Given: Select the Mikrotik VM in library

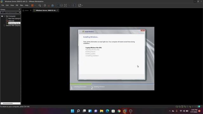Looking at the screenshot, I should pos(11,21).
